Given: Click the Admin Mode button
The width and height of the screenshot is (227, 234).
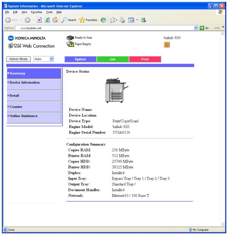Looking at the screenshot, I should click(x=18, y=59).
